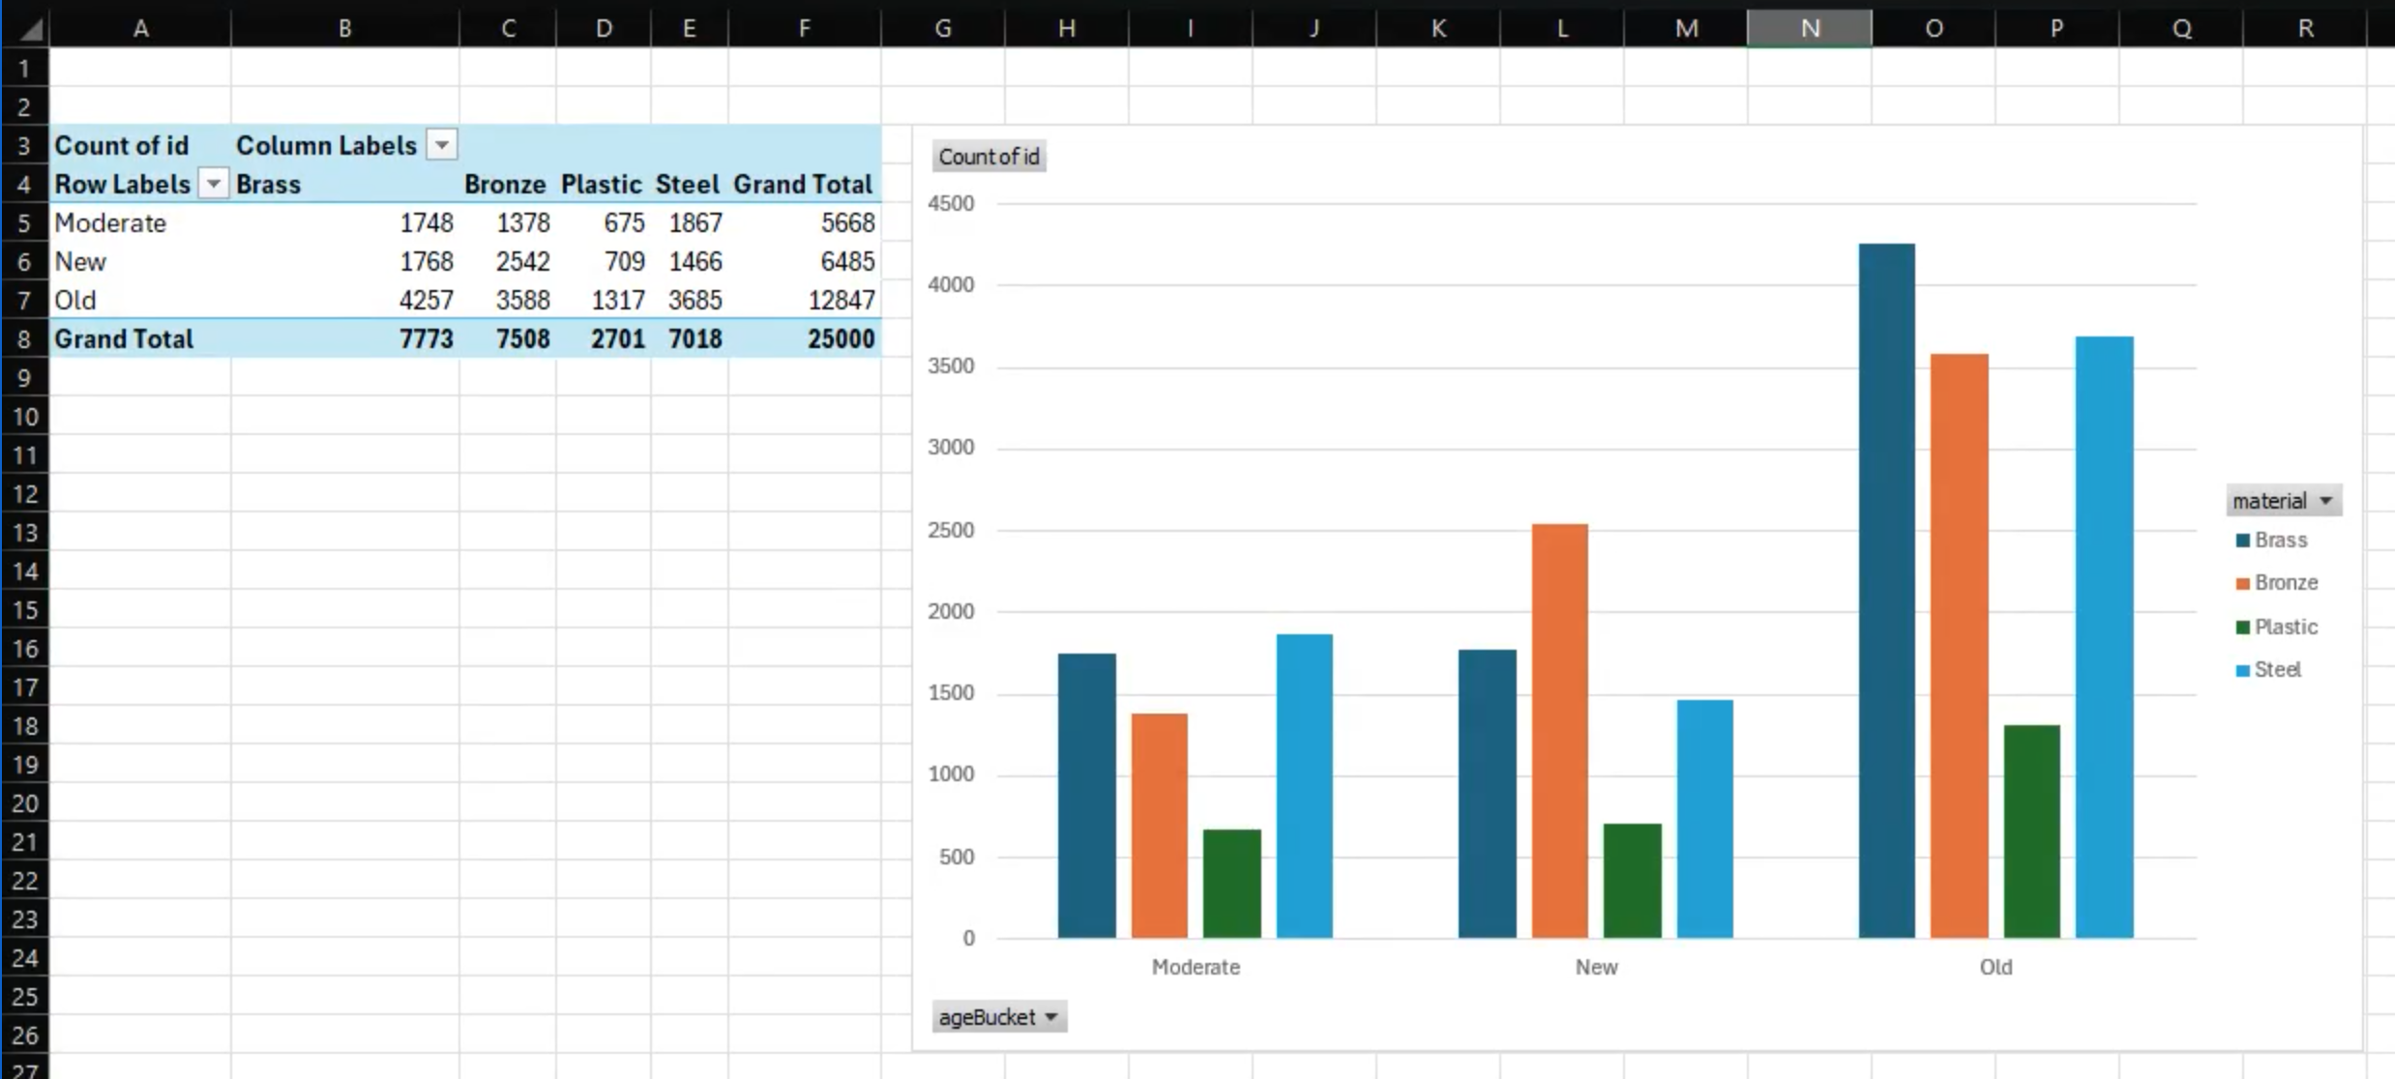2395x1079 pixels.
Task: Click the Moderate Brass bar in chart
Action: (x=1086, y=795)
